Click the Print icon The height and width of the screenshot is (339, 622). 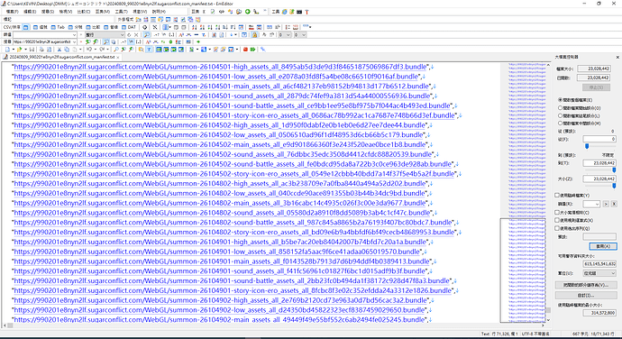pos(41,50)
